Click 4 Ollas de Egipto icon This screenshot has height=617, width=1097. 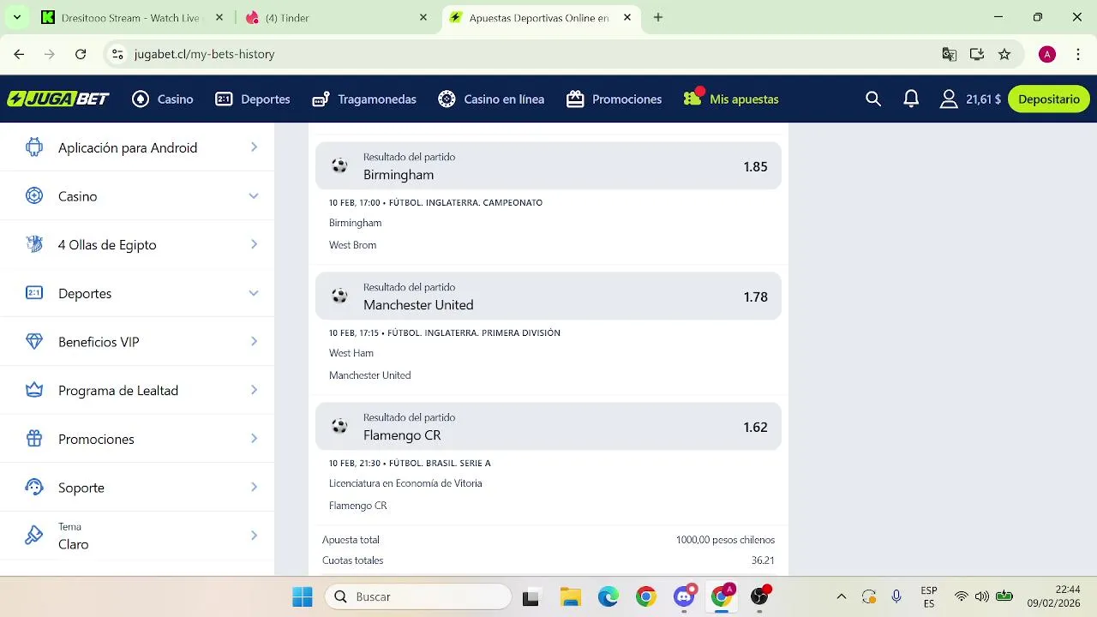click(x=34, y=244)
